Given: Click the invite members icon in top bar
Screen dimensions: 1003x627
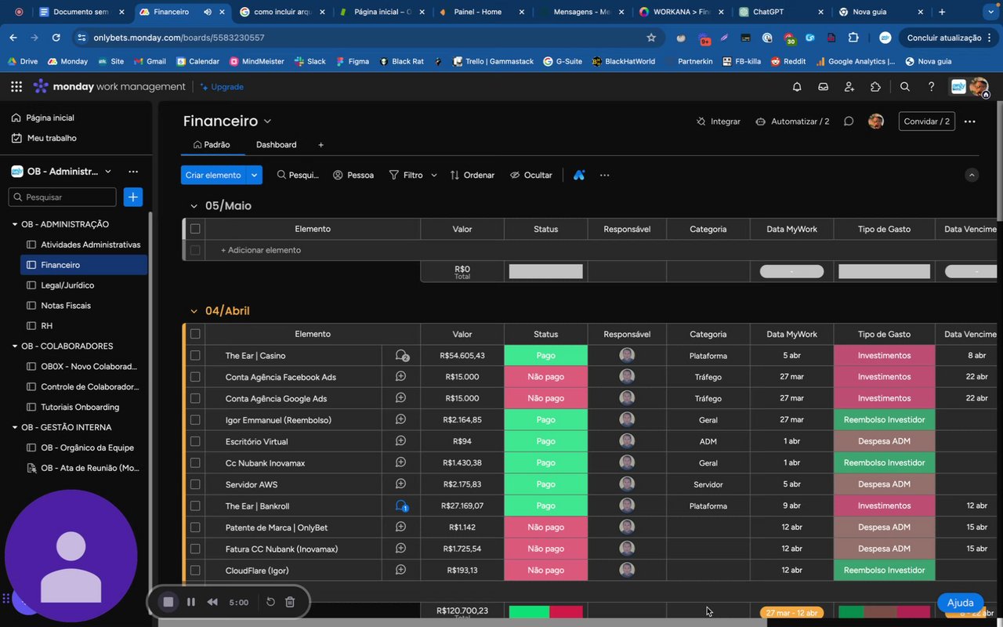Looking at the screenshot, I should tap(849, 87).
